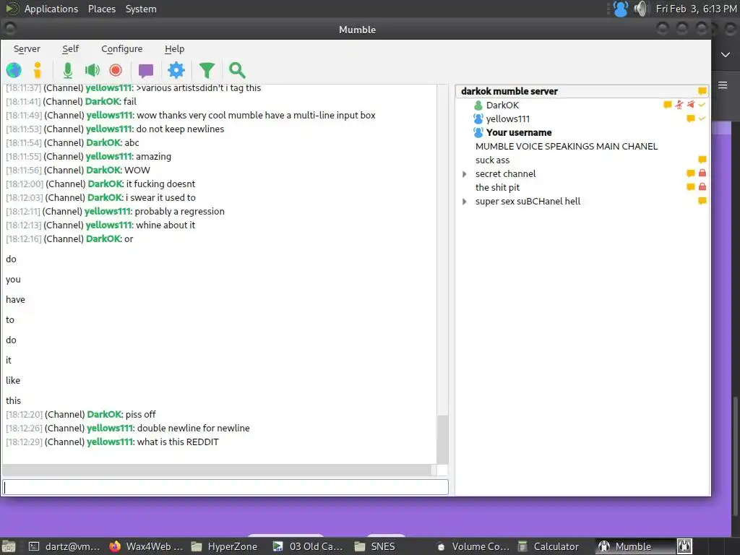Open the Applications menu in top panel
The width and height of the screenshot is (740, 555).
click(x=51, y=9)
